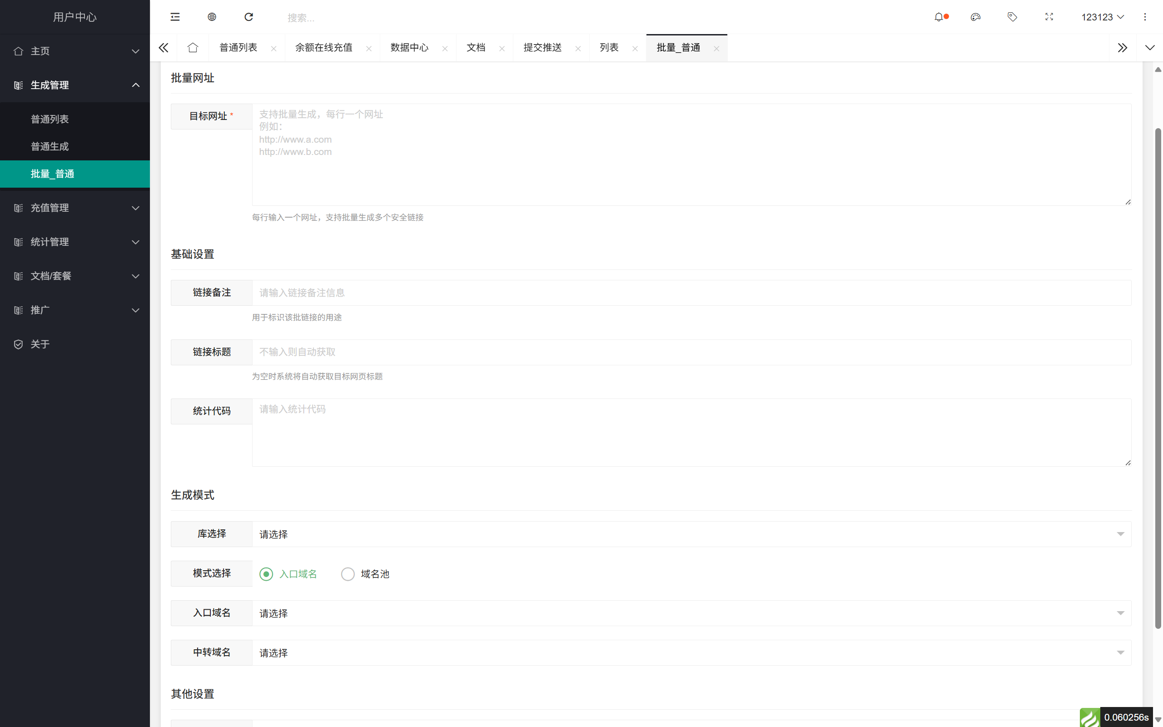This screenshot has height=727, width=1163.
Task: Refresh the current page with the reload icon
Action: click(x=249, y=17)
